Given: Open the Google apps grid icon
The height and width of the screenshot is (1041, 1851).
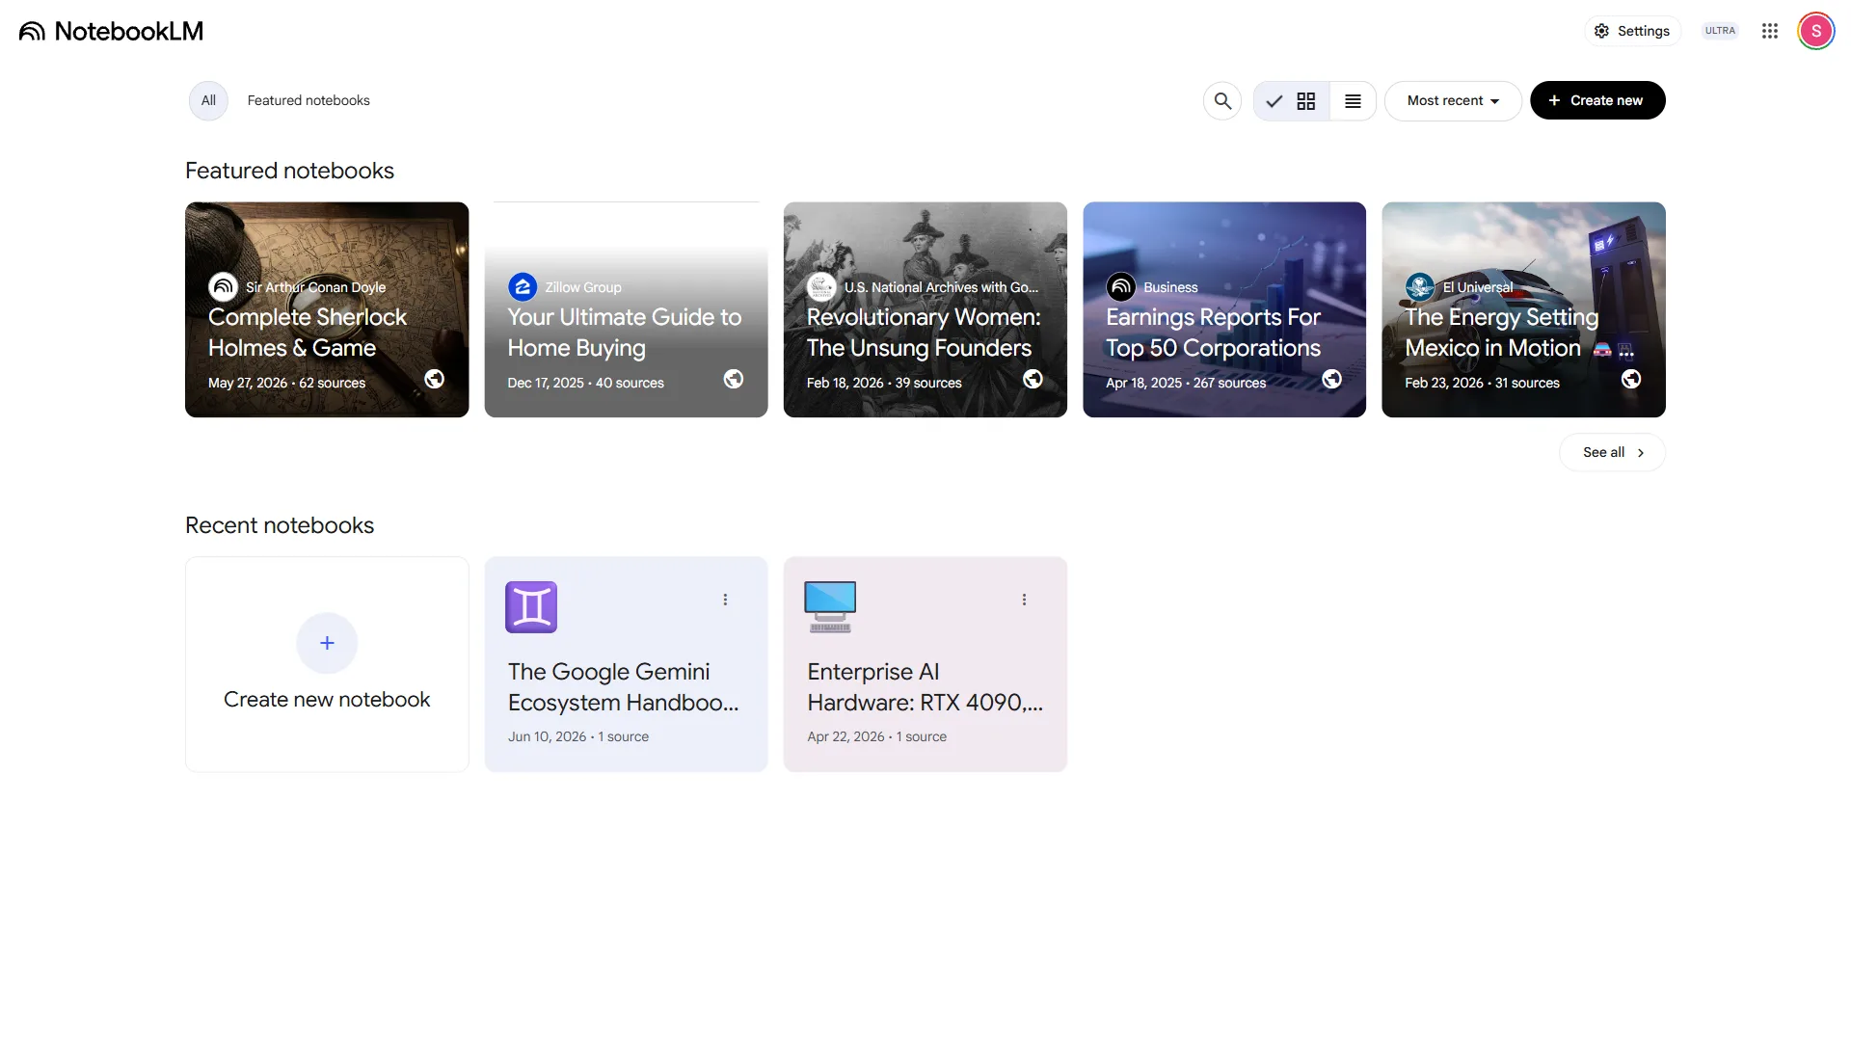Looking at the screenshot, I should 1769,31.
